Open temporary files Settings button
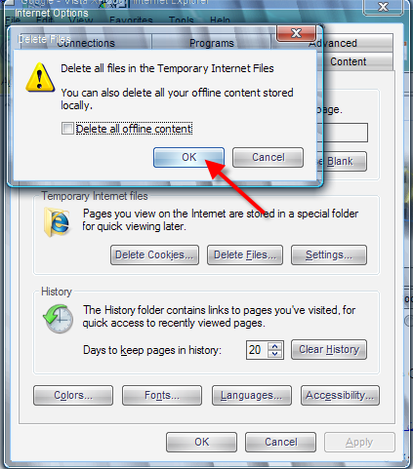This screenshot has height=469, width=413. [329, 255]
